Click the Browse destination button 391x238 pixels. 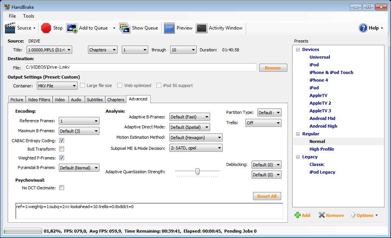pyautogui.click(x=273, y=68)
